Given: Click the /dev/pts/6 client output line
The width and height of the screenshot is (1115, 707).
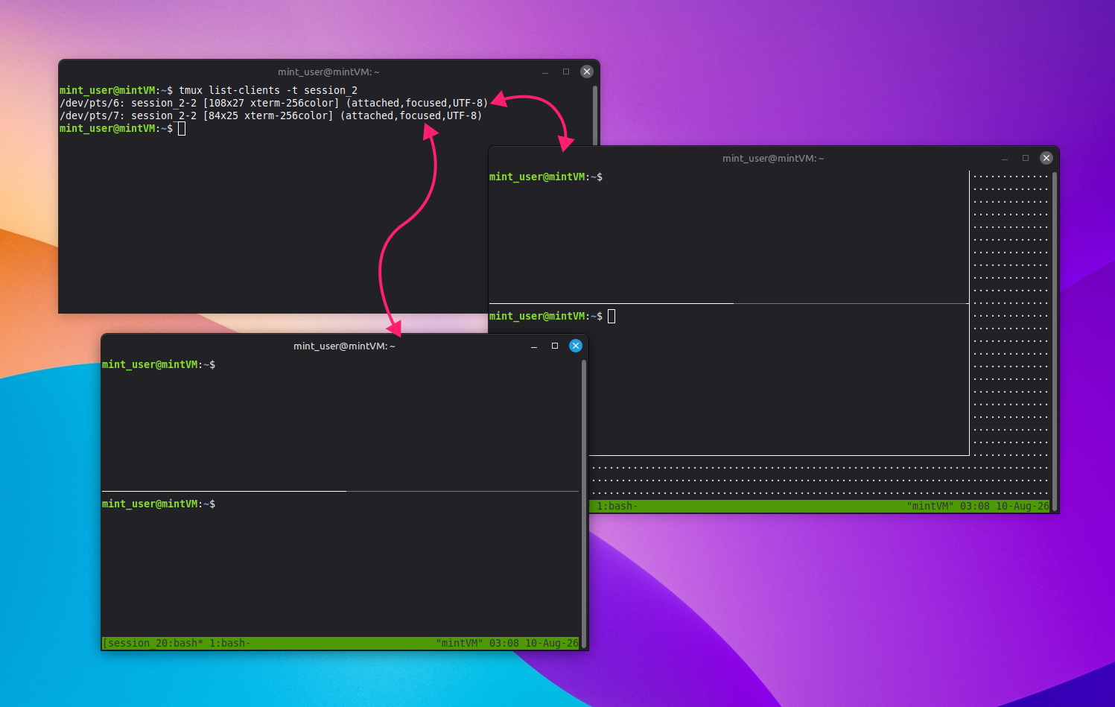Looking at the screenshot, I should click(x=274, y=103).
